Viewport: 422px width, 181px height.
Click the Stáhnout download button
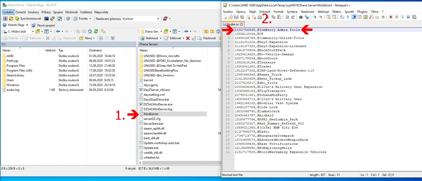point(152,38)
